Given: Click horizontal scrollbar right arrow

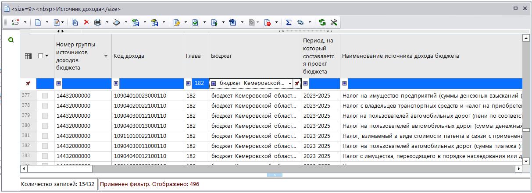Looking at the screenshot, I should tap(520, 168).
